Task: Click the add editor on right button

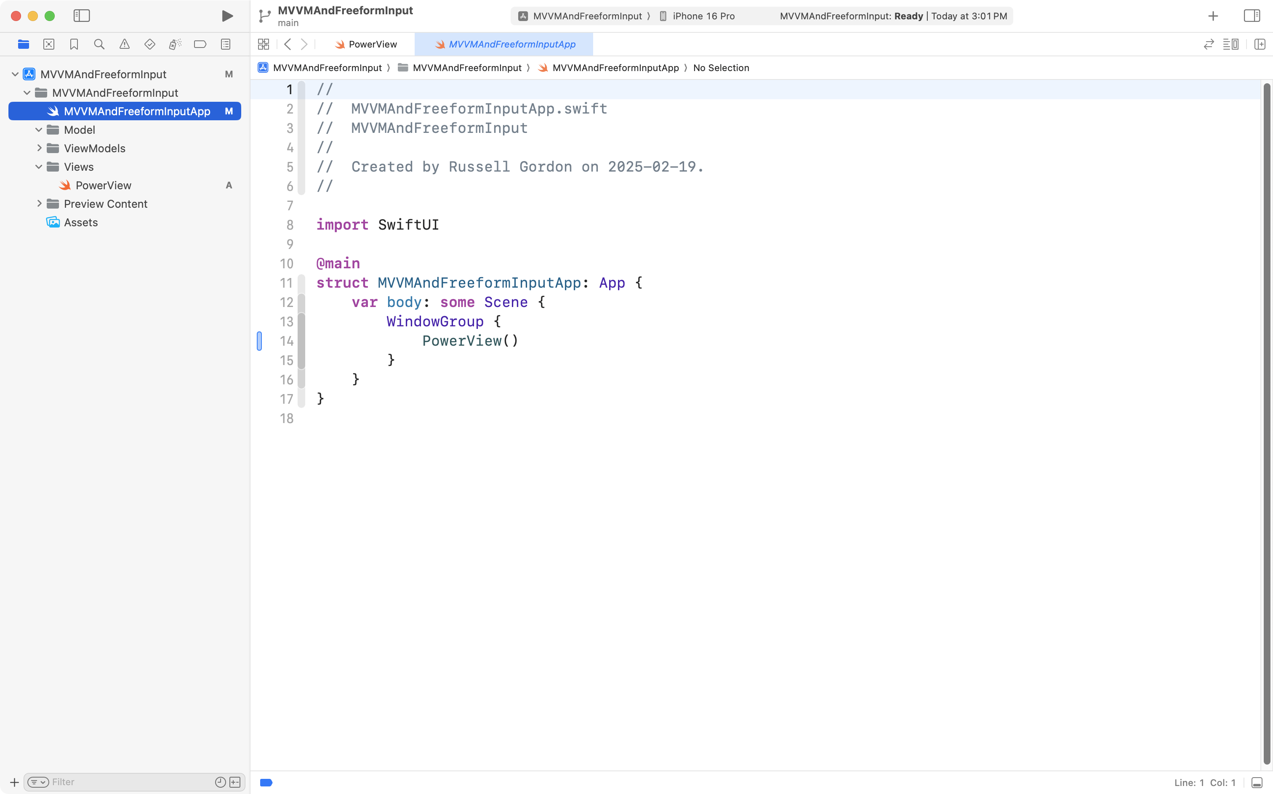Action: pyautogui.click(x=1260, y=44)
